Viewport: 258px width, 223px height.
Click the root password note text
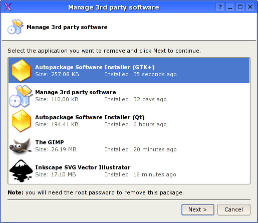pos(96,192)
